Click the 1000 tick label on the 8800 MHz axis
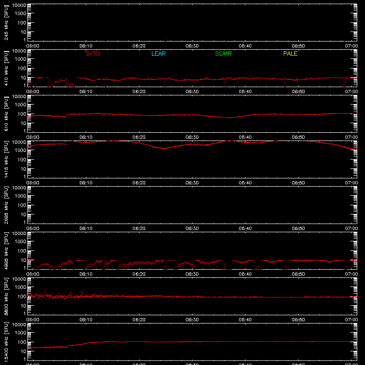Viewport: 365px width, 365px height. point(21,287)
